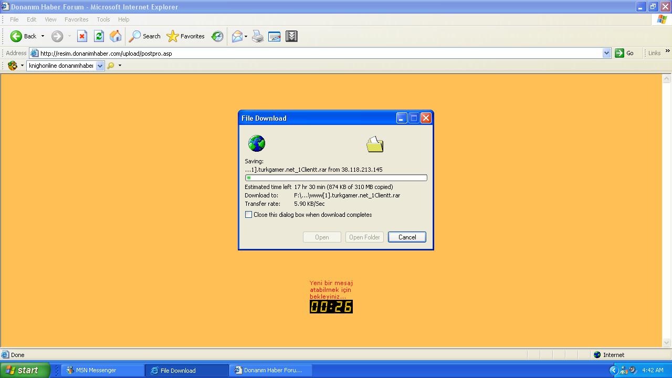This screenshot has height=378, width=672.
Task: Open the Search magnifier toolbar button
Action: click(x=145, y=36)
